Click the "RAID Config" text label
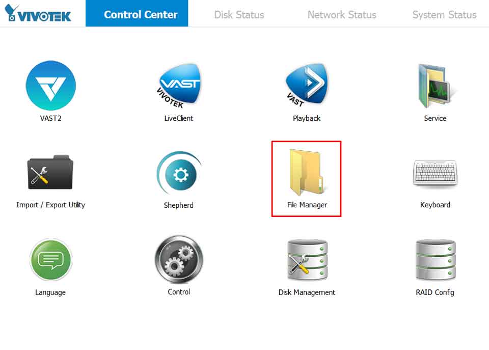The image size is (489, 350). point(434,292)
